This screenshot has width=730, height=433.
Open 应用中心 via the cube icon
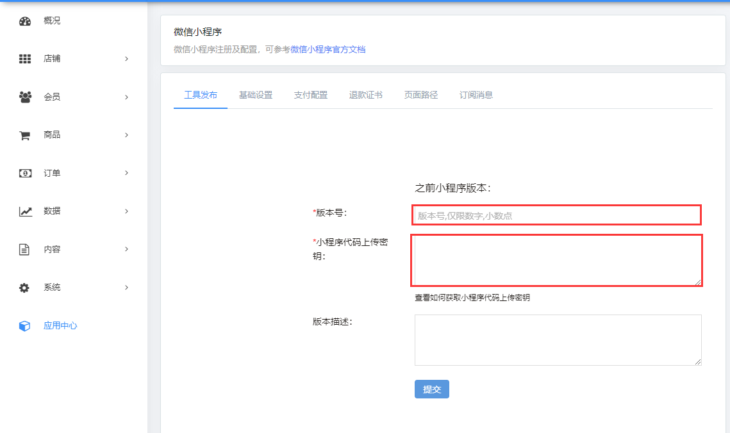[25, 326]
